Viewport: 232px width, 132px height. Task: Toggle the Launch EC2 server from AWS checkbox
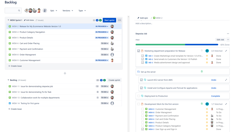(141, 80)
